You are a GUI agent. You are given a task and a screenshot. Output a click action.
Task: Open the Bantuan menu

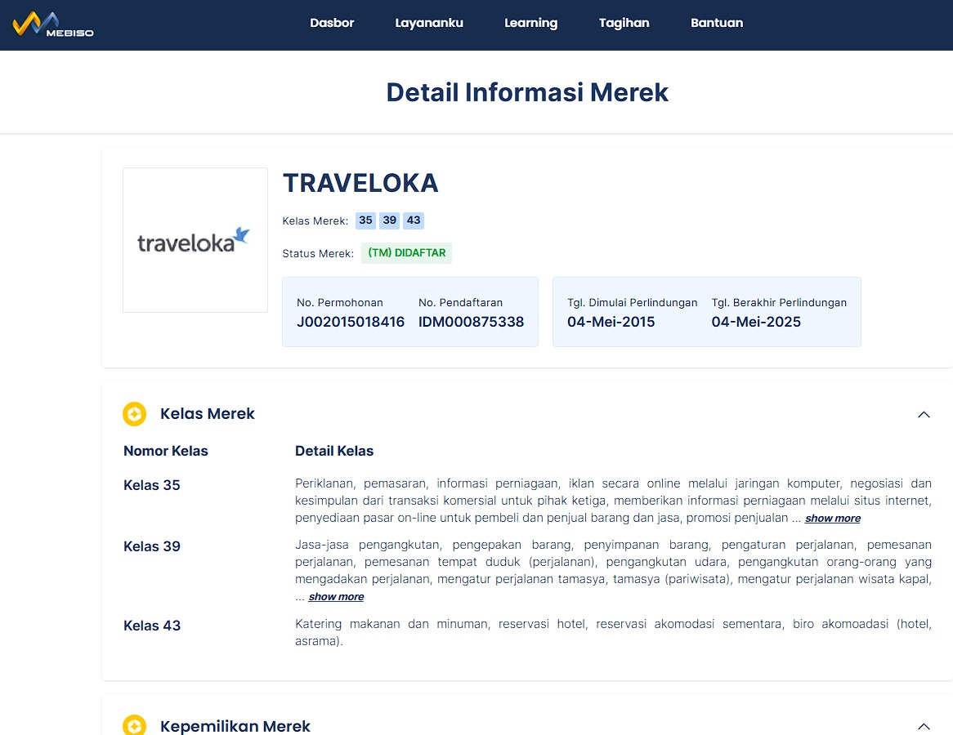coord(717,23)
